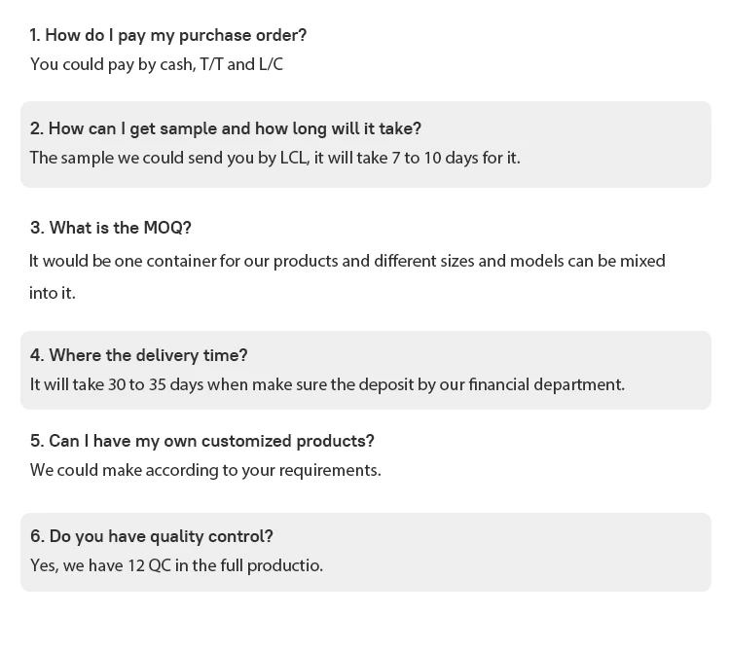730x652 pixels.
Task: Select the answer about paying by cash, T/T and L/C
Action: [157, 64]
